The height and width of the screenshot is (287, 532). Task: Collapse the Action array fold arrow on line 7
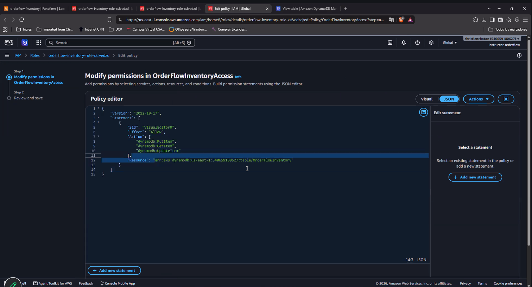98,137
